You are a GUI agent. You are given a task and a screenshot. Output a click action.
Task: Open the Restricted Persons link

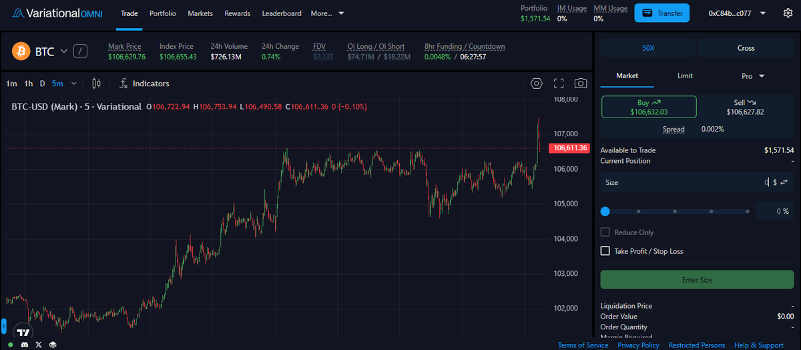click(697, 345)
